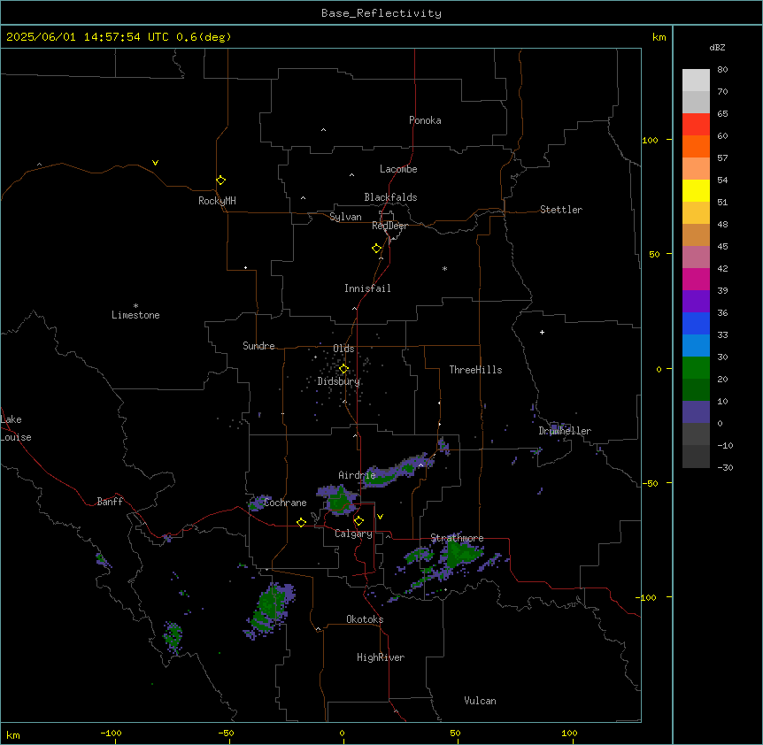Image resolution: width=763 pixels, height=745 pixels.
Task: Click the HighRiver label
Action: coord(381,657)
